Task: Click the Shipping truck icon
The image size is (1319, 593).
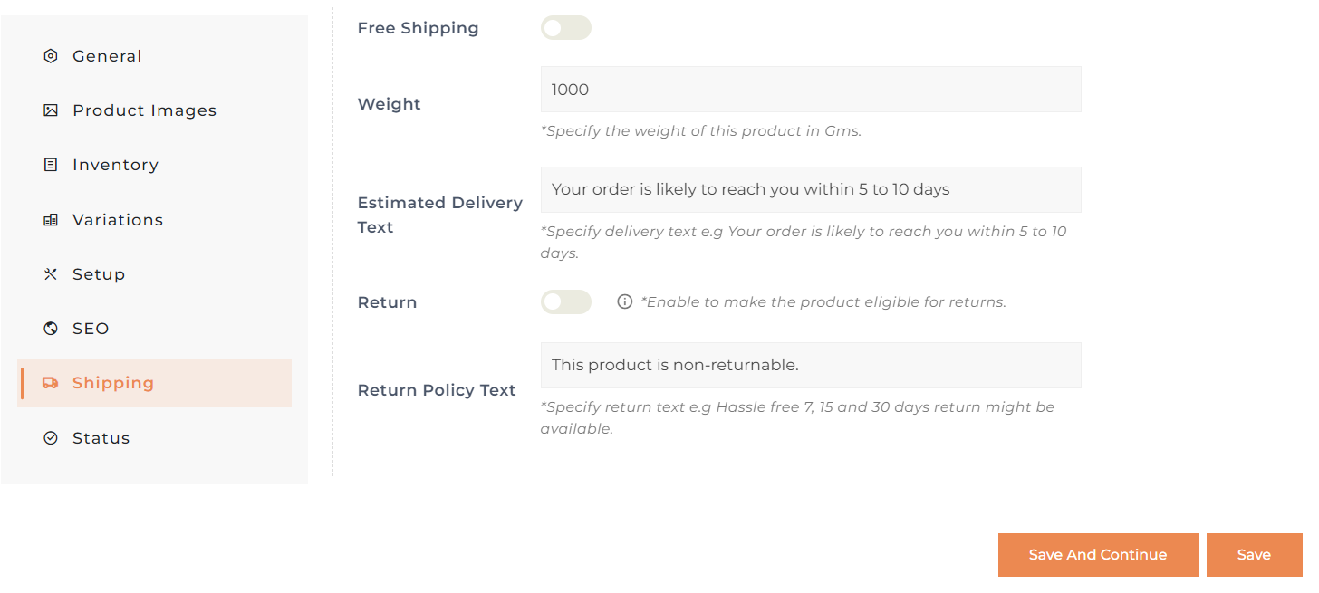Action: [51, 383]
